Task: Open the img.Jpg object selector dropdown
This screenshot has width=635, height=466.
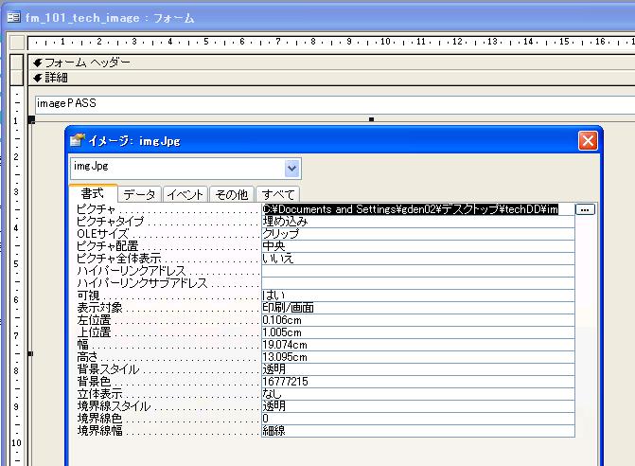Action: (x=291, y=168)
